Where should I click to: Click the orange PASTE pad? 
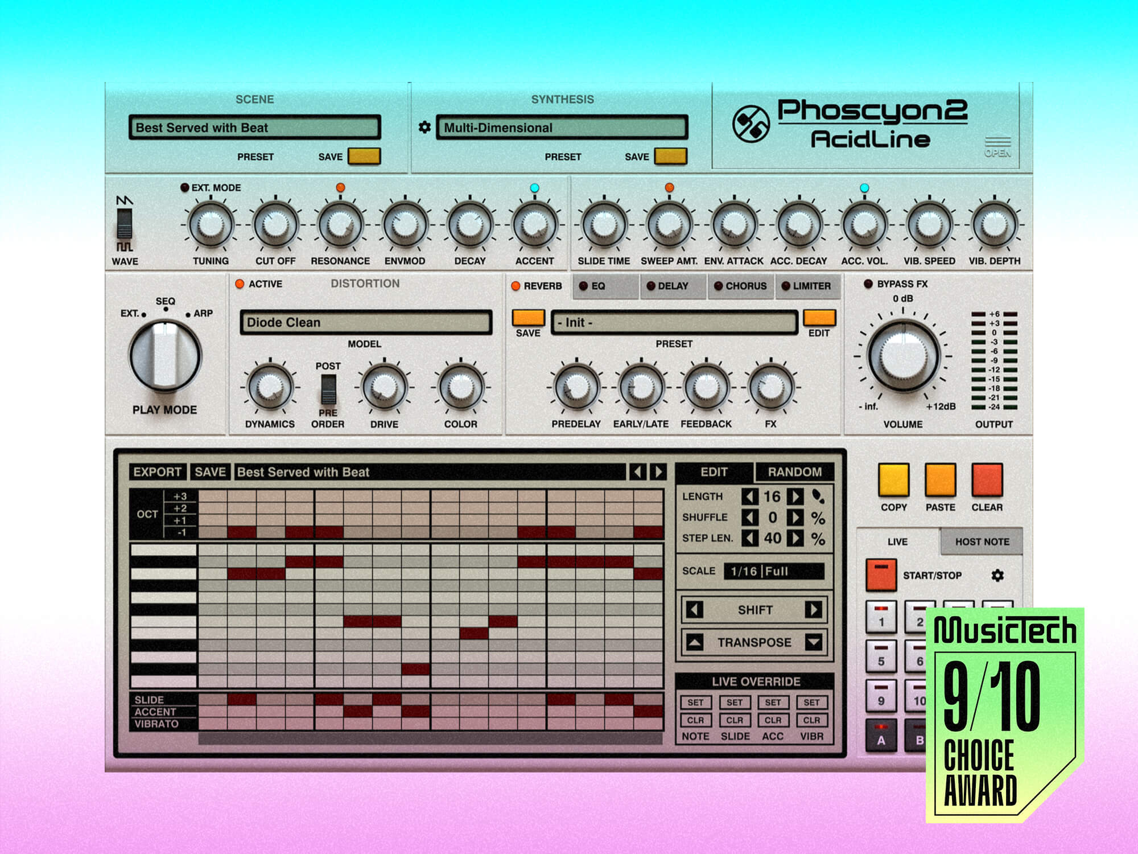click(940, 480)
